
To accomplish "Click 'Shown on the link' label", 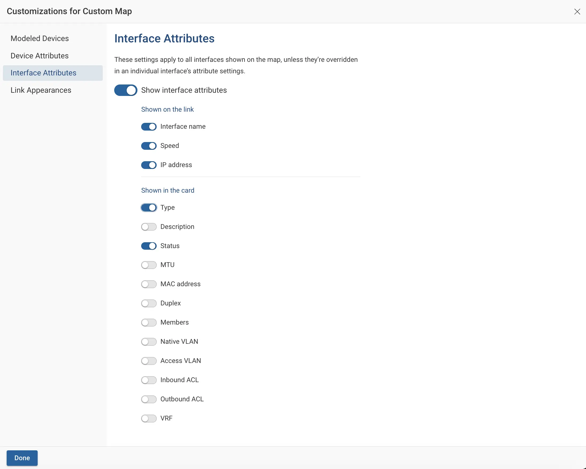I will [167, 109].
